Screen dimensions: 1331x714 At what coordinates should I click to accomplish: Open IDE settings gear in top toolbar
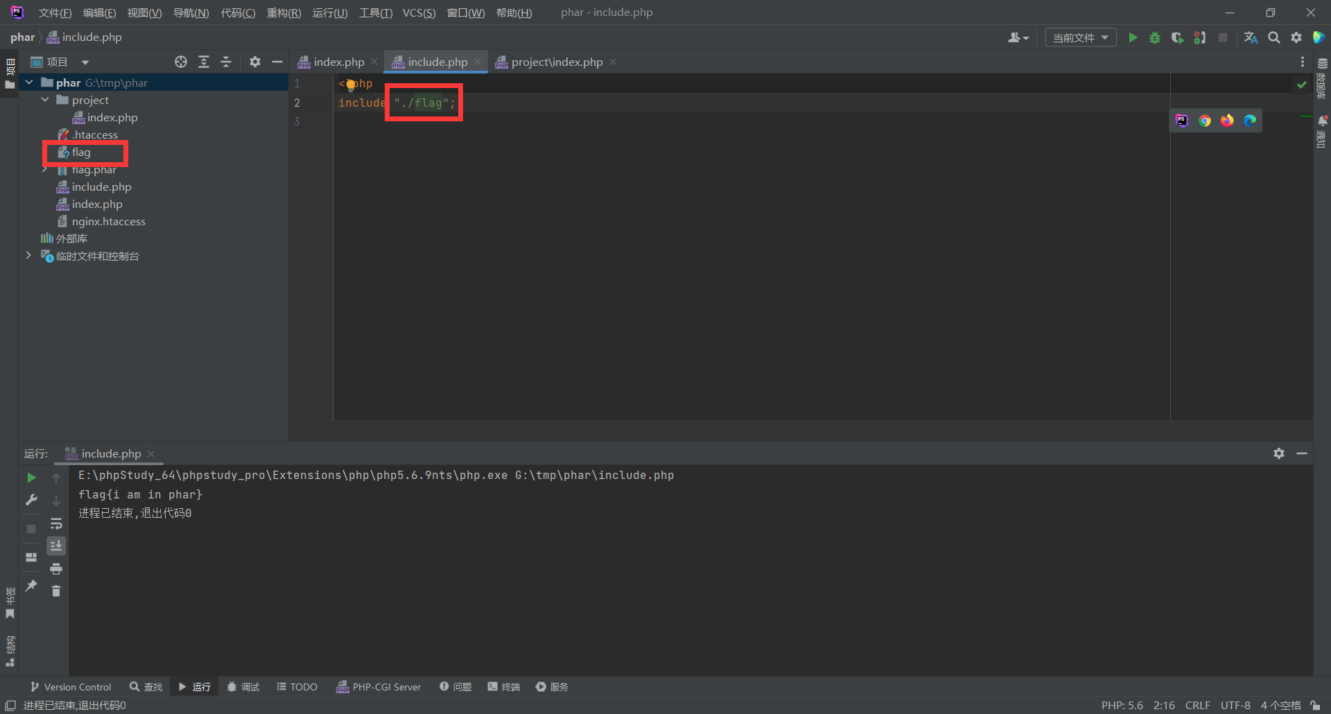click(x=1296, y=37)
